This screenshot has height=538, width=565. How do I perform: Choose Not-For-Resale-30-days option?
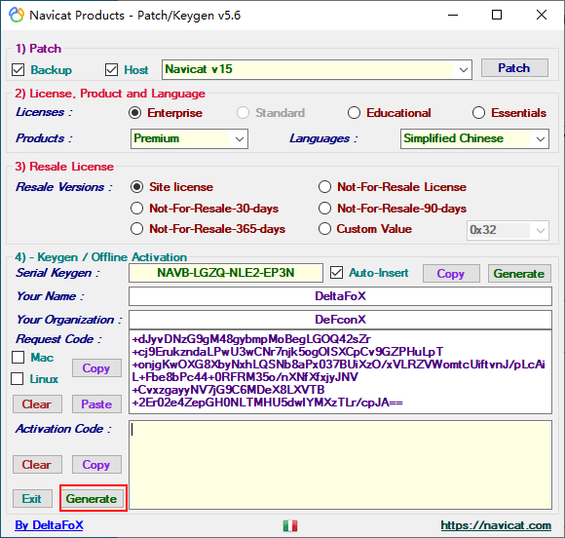[137, 208]
